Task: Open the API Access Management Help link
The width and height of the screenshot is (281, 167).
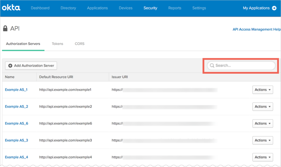Action: (257, 29)
